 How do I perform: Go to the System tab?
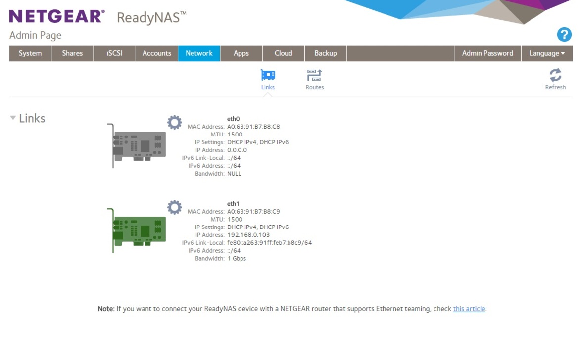pyautogui.click(x=30, y=53)
